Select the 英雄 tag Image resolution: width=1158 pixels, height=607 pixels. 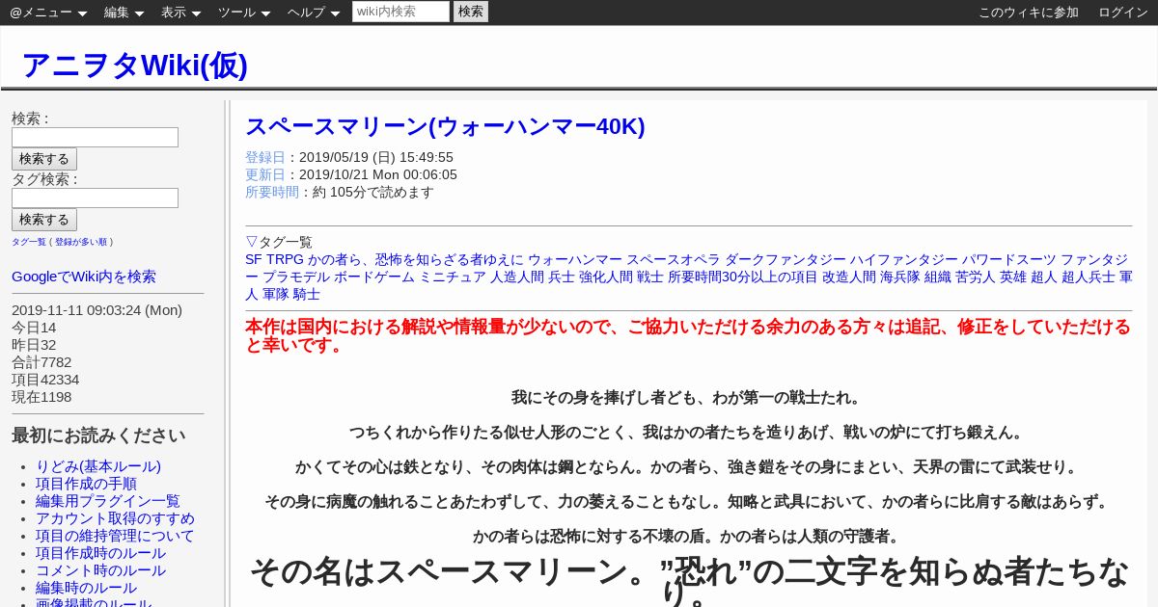coord(1013,277)
